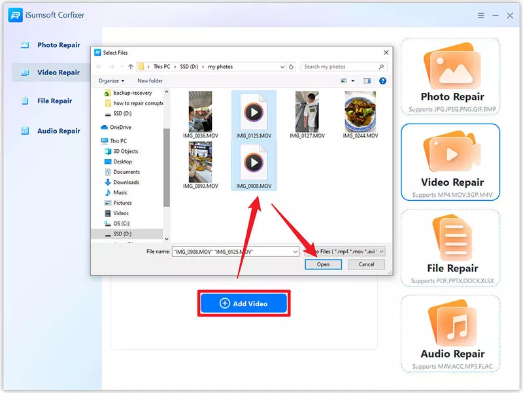The height and width of the screenshot is (393, 523).
Task: Go back in the file dialog
Action: (99, 67)
